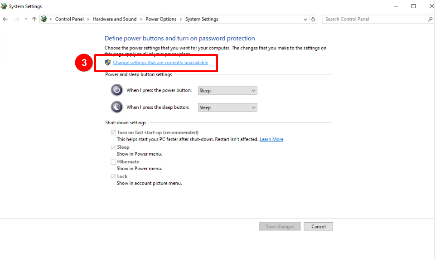Click the Control Panel icon in address bar
The height and width of the screenshot is (259, 435).
(44, 19)
